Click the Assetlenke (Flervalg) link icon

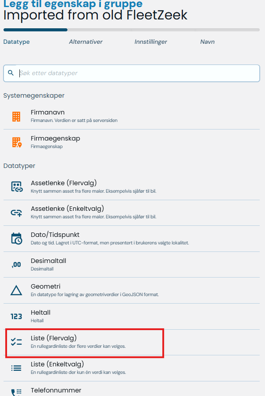[x=16, y=187]
